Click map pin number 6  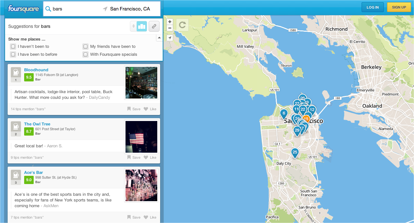point(284,113)
